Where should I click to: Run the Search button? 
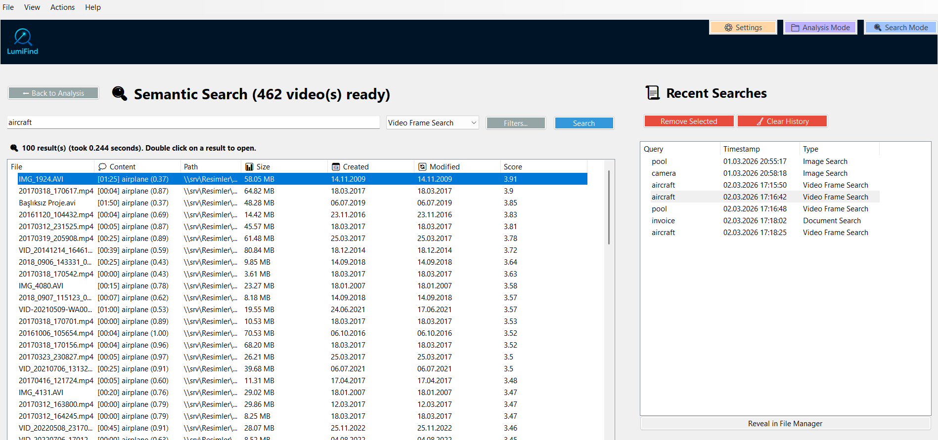(x=584, y=123)
